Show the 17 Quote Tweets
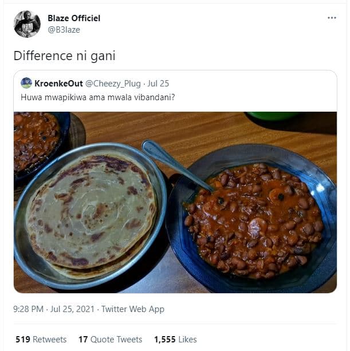The image size is (350, 351). pos(111,340)
